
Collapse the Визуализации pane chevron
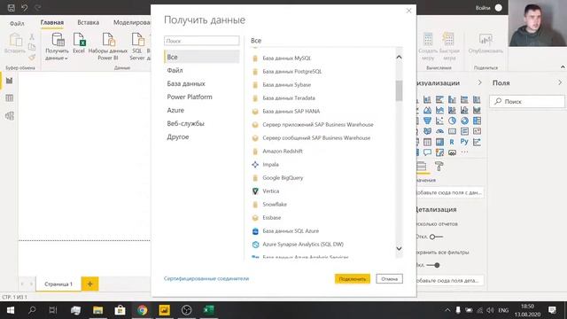pos(480,82)
